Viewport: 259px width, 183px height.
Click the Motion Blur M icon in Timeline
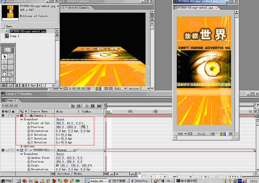99,106
